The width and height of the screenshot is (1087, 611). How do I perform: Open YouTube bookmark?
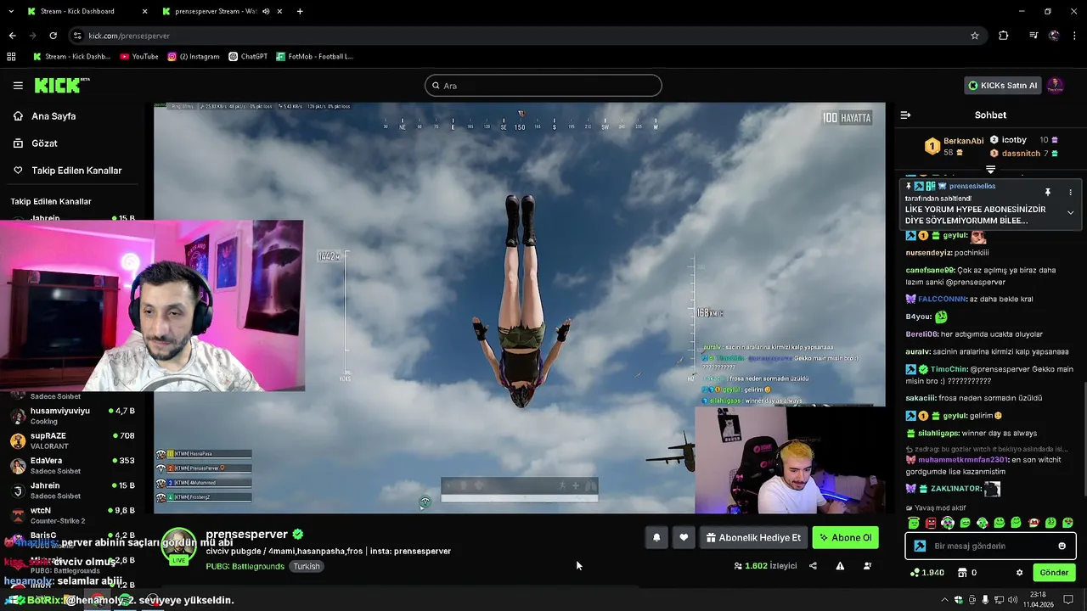tap(138, 57)
